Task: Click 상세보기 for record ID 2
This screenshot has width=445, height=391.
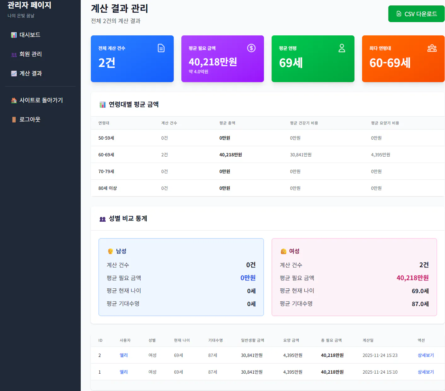Action: coord(425,355)
